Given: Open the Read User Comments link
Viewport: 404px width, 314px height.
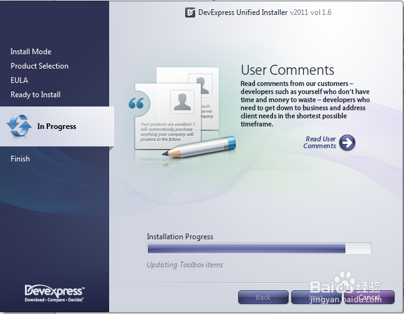Looking at the screenshot, I should click(319, 142).
